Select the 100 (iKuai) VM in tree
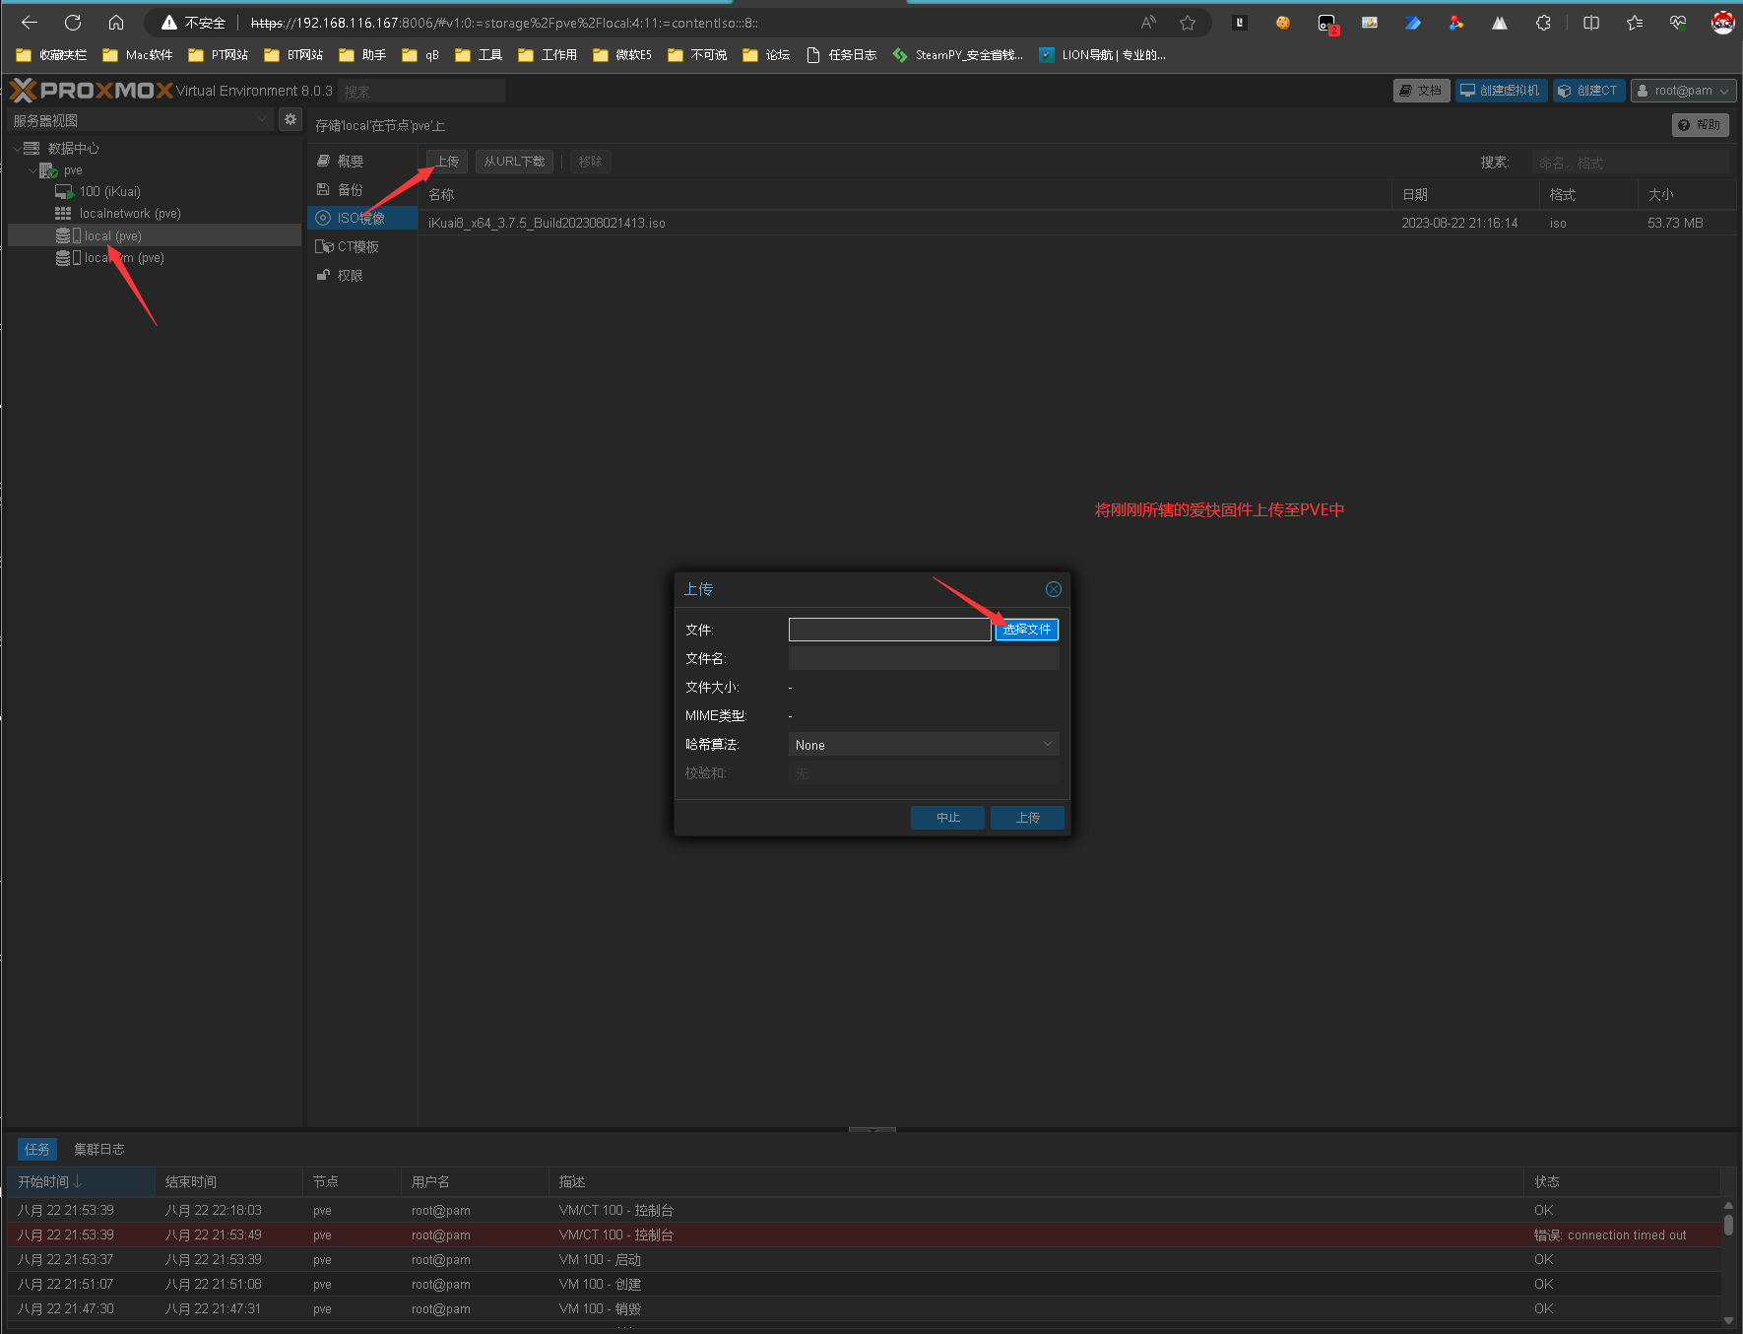Image resolution: width=1743 pixels, height=1334 pixels. point(109,192)
